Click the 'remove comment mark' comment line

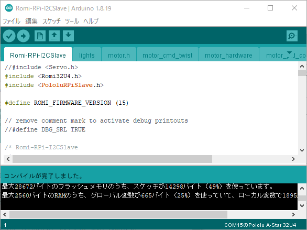click(x=96, y=121)
